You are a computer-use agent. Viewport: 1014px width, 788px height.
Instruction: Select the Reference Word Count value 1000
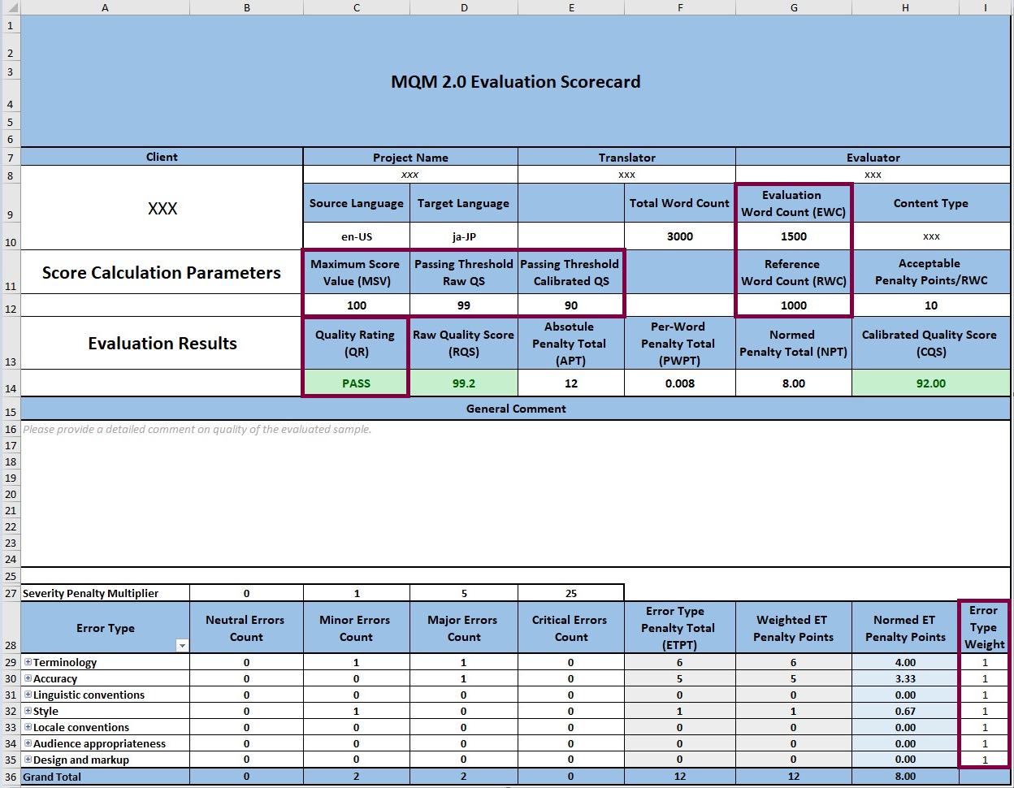[793, 305]
